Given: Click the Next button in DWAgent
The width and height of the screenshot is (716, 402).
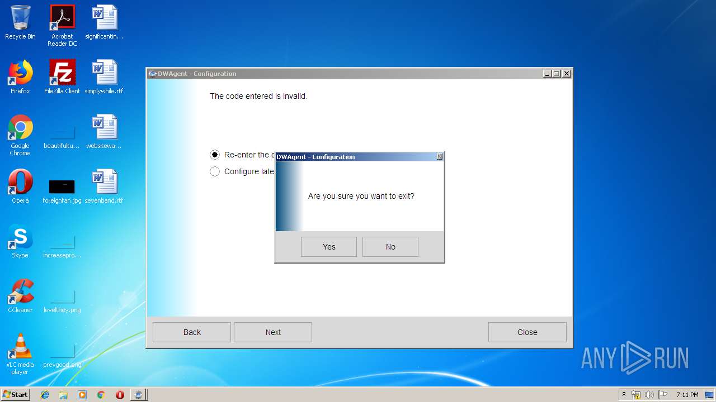Looking at the screenshot, I should point(273,332).
